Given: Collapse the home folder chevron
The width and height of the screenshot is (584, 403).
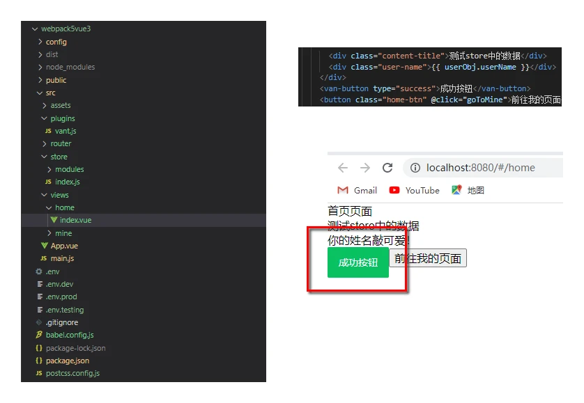Looking at the screenshot, I should 49,207.
